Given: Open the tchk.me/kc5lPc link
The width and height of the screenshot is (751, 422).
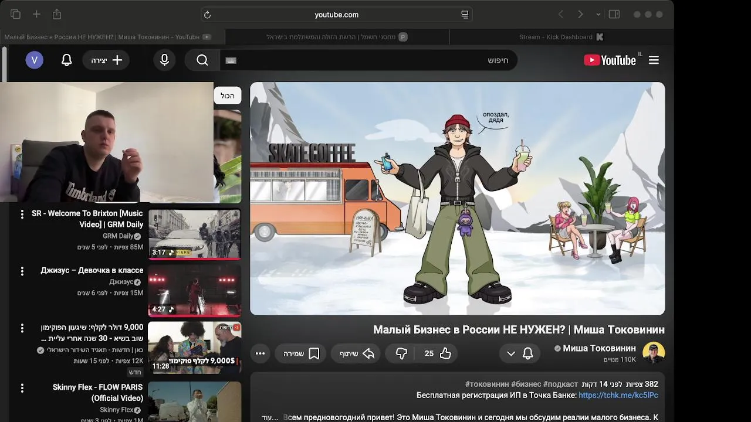Looking at the screenshot, I should (x=618, y=396).
